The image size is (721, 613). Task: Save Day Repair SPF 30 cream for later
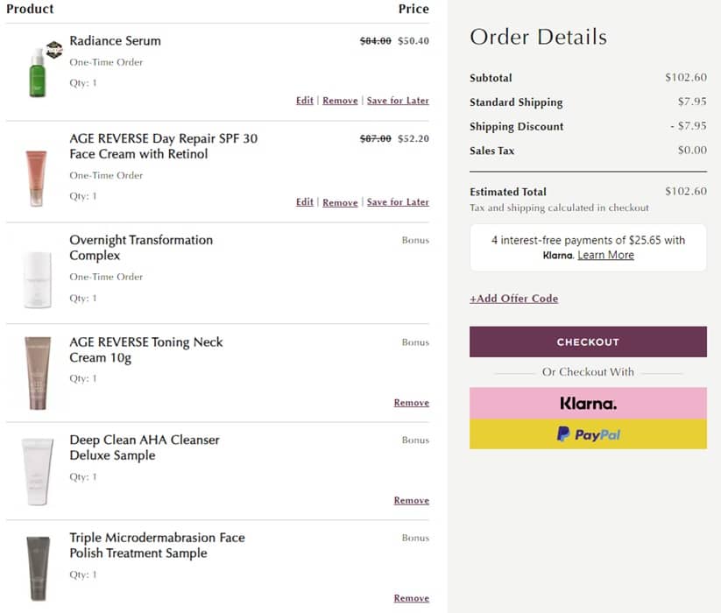398,202
